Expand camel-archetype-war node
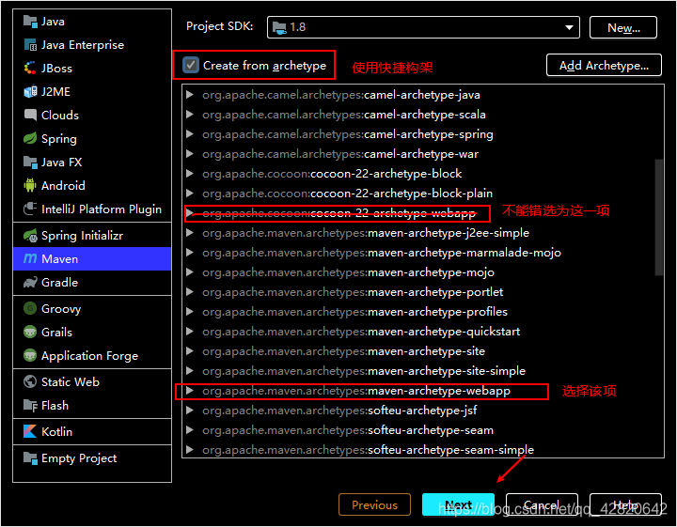Screen dimensions: 677x527 pos(190,154)
